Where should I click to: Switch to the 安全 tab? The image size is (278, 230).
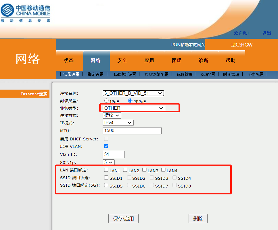(x=122, y=60)
